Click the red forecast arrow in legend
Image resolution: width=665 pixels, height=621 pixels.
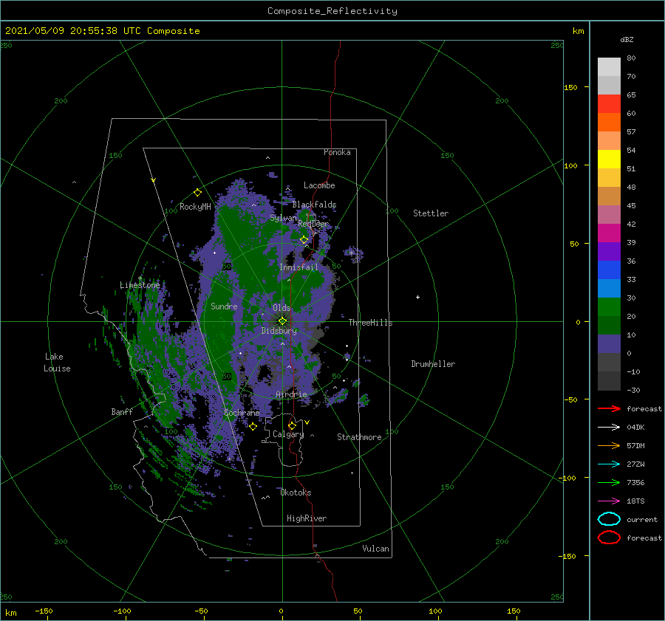click(609, 408)
